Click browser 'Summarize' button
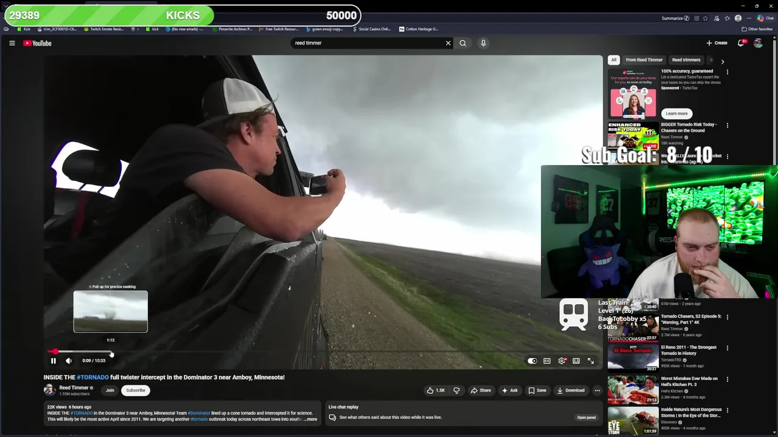778x437 pixels. click(675, 18)
